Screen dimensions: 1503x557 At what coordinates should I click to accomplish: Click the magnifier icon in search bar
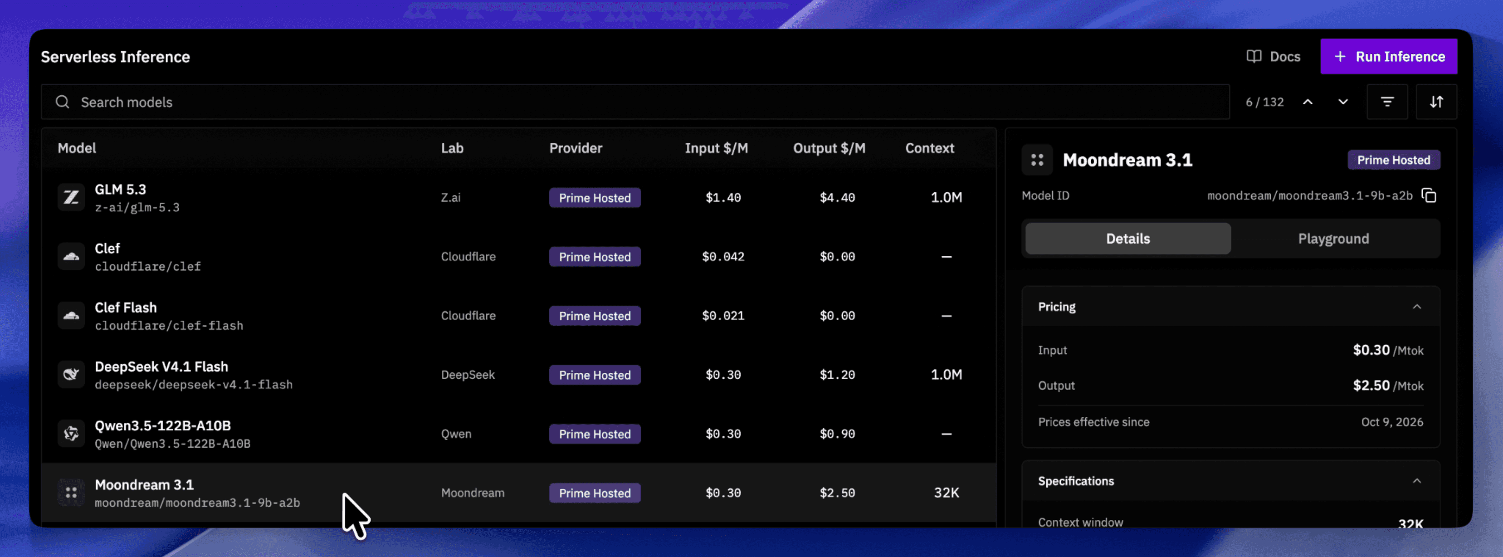pyautogui.click(x=63, y=102)
